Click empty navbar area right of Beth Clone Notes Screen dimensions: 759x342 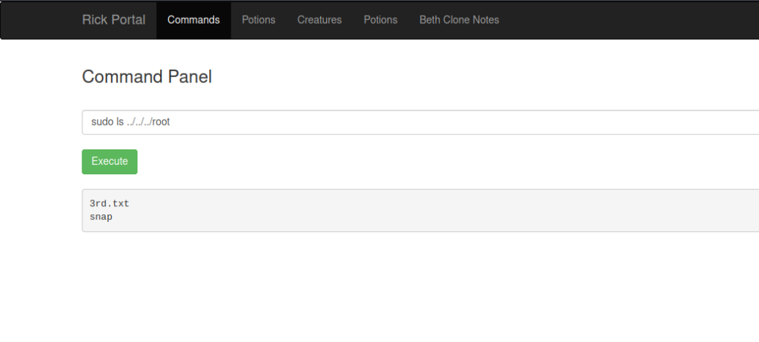[630, 20]
